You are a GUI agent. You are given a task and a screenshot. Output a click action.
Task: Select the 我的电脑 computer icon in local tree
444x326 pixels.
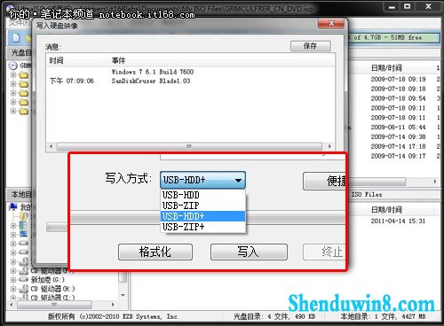coord(13,206)
